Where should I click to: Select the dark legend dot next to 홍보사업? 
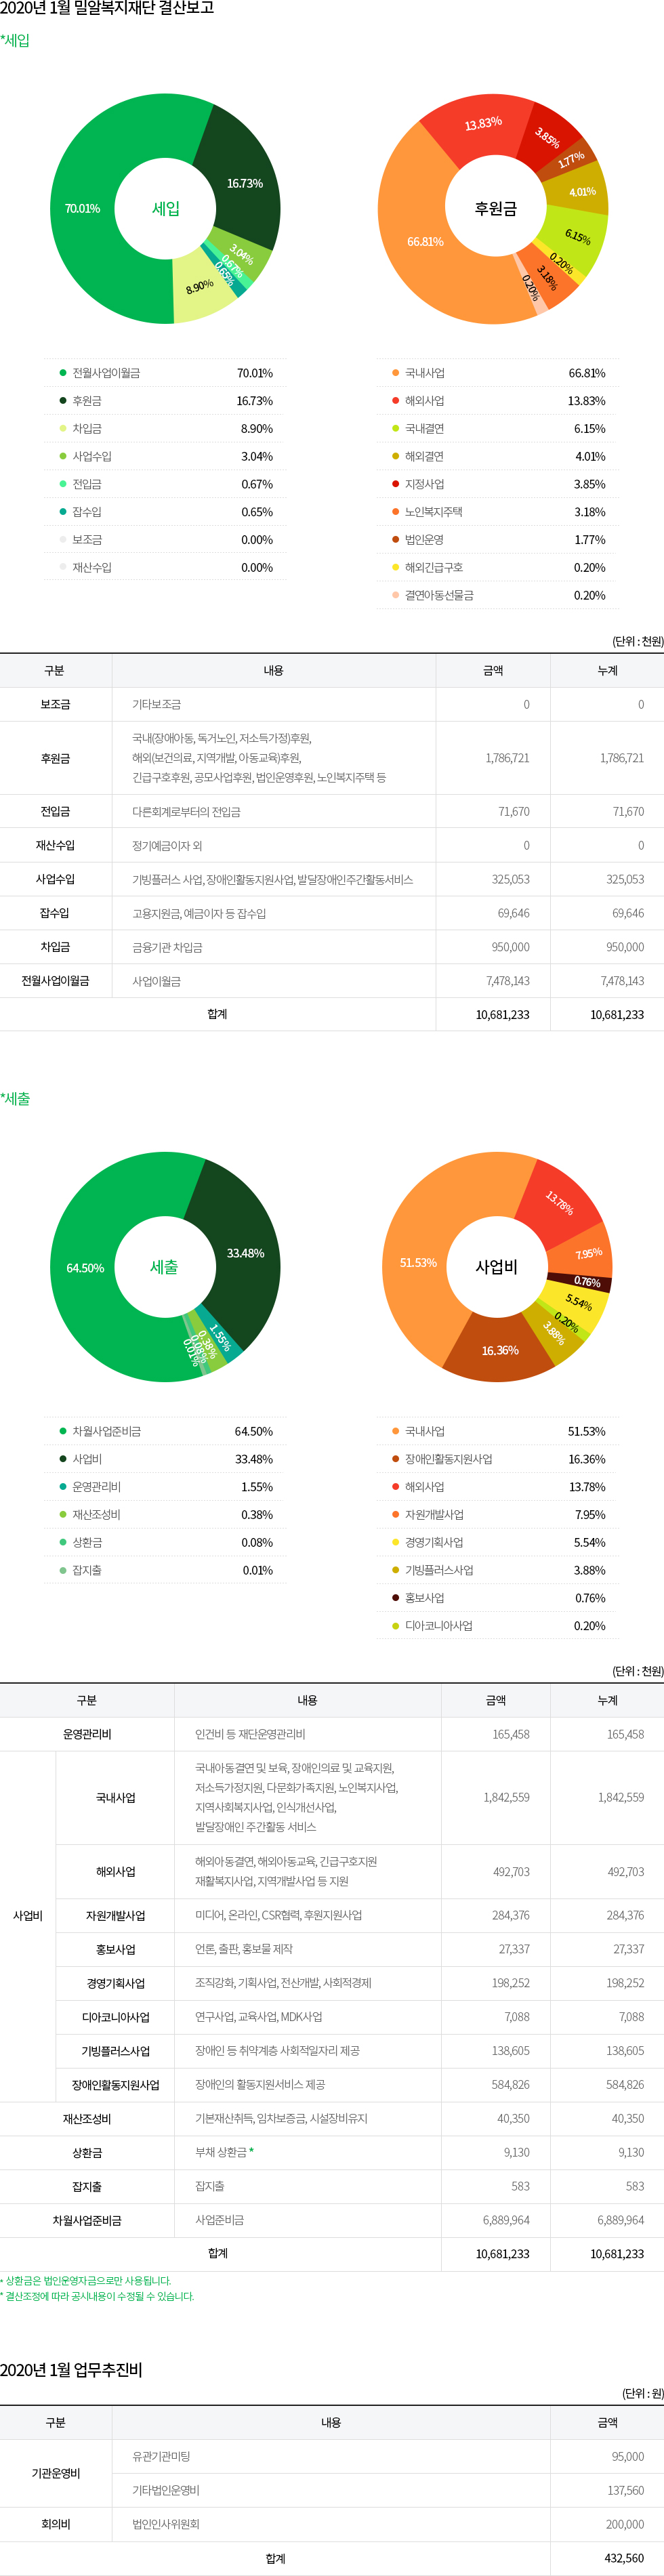395,1597
